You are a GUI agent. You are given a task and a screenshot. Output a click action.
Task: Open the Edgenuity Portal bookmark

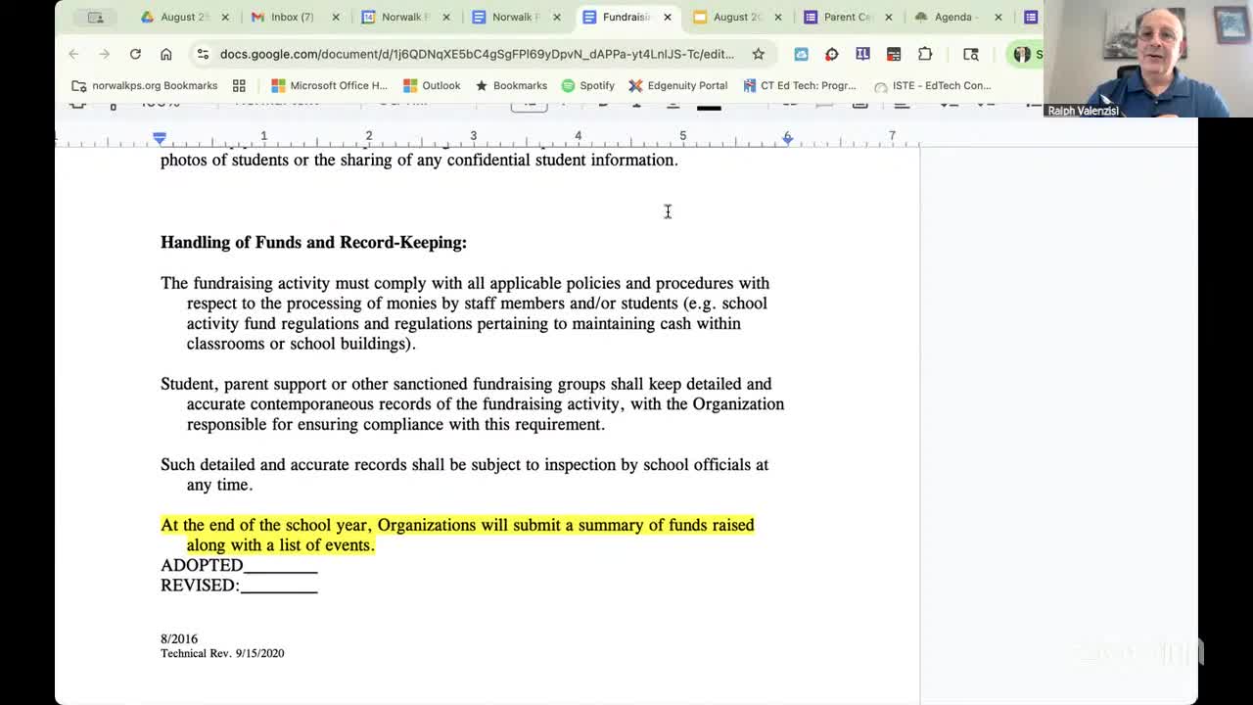(678, 85)
